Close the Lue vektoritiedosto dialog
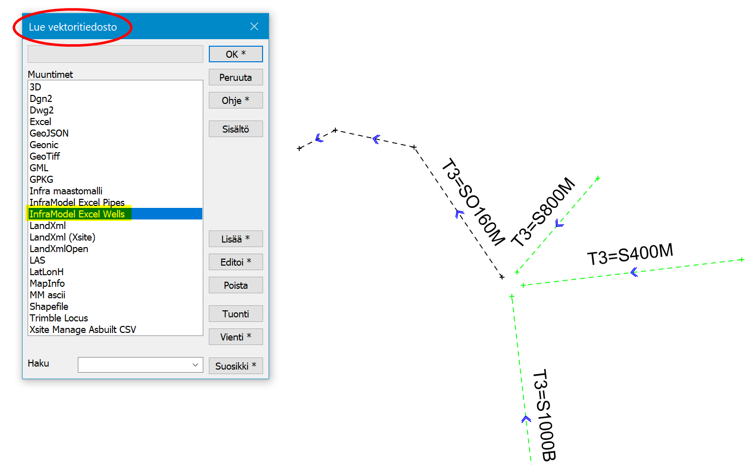The image size is (753, 465). [255, 27]
